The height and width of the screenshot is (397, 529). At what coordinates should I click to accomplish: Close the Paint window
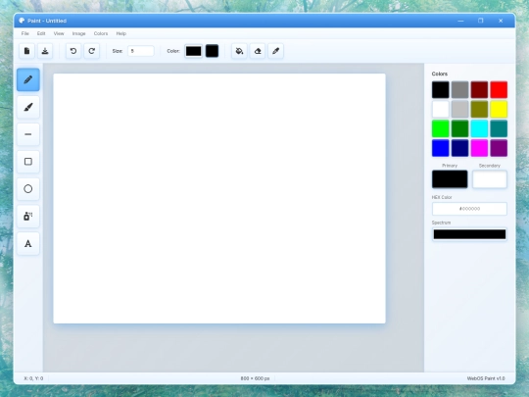[501, 21]
